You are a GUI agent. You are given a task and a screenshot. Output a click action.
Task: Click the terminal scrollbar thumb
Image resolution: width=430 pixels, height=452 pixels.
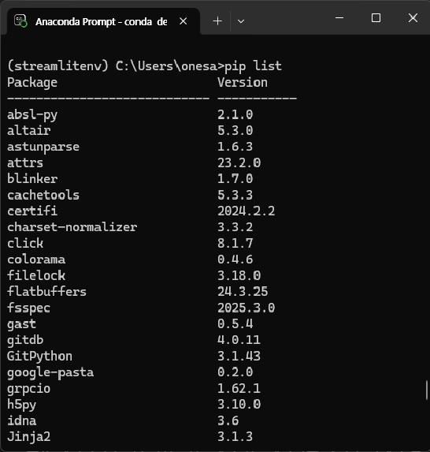tap(427, 390)
